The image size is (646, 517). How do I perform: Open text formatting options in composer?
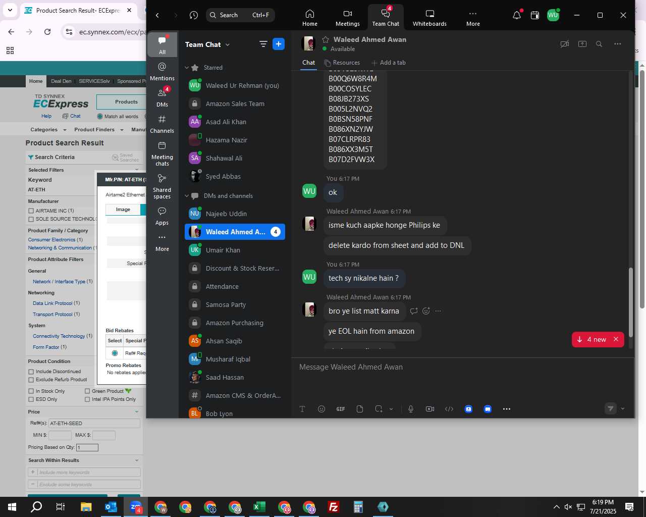click(302, 409)
